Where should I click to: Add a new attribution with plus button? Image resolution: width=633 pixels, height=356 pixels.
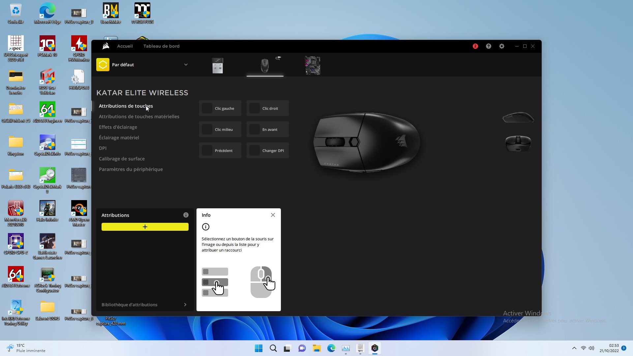(145, 227)
